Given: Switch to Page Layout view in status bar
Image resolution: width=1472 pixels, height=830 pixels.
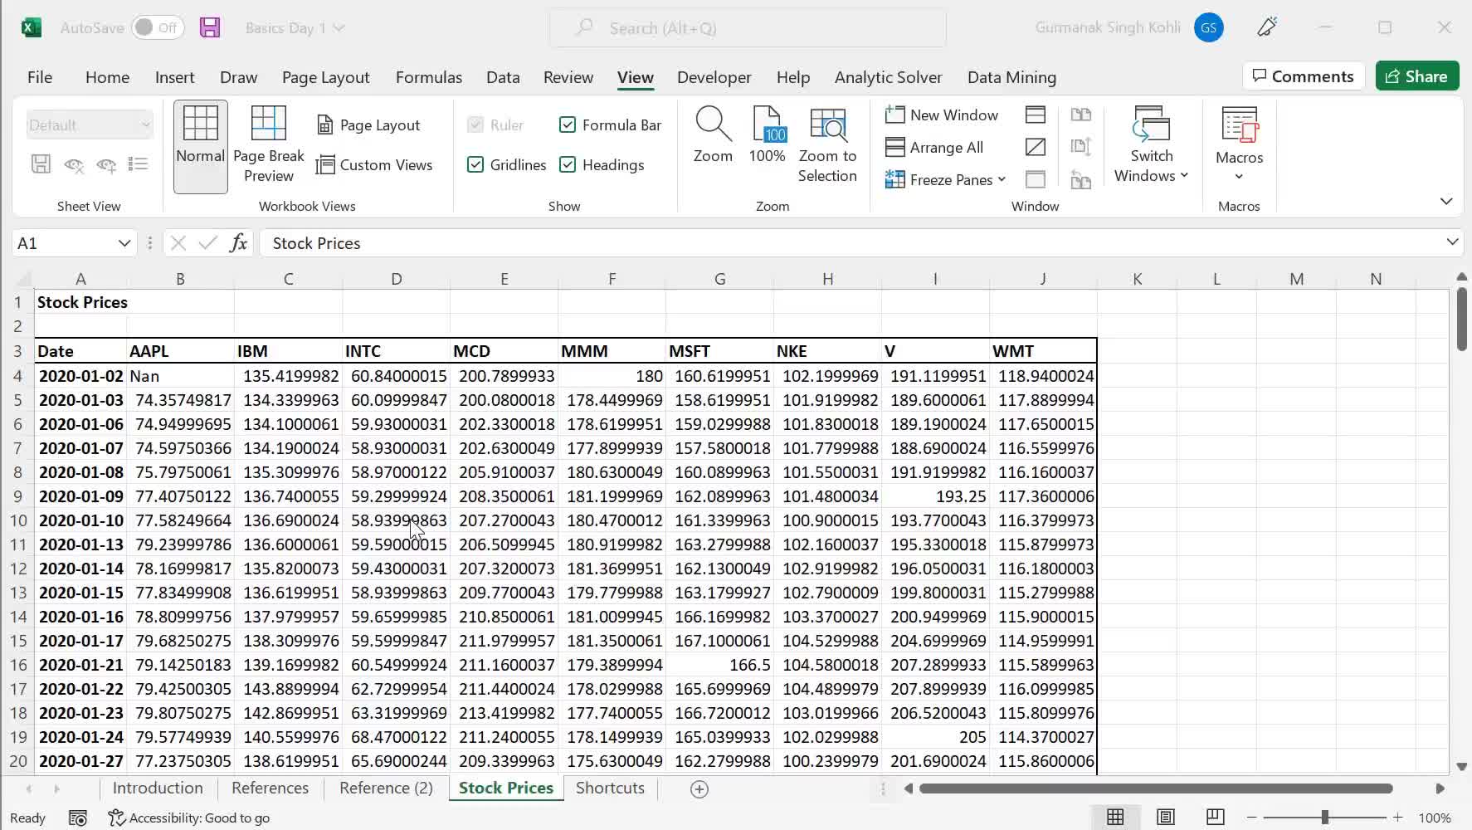Looking at the screenshot, I should [x=1165, y=818].
